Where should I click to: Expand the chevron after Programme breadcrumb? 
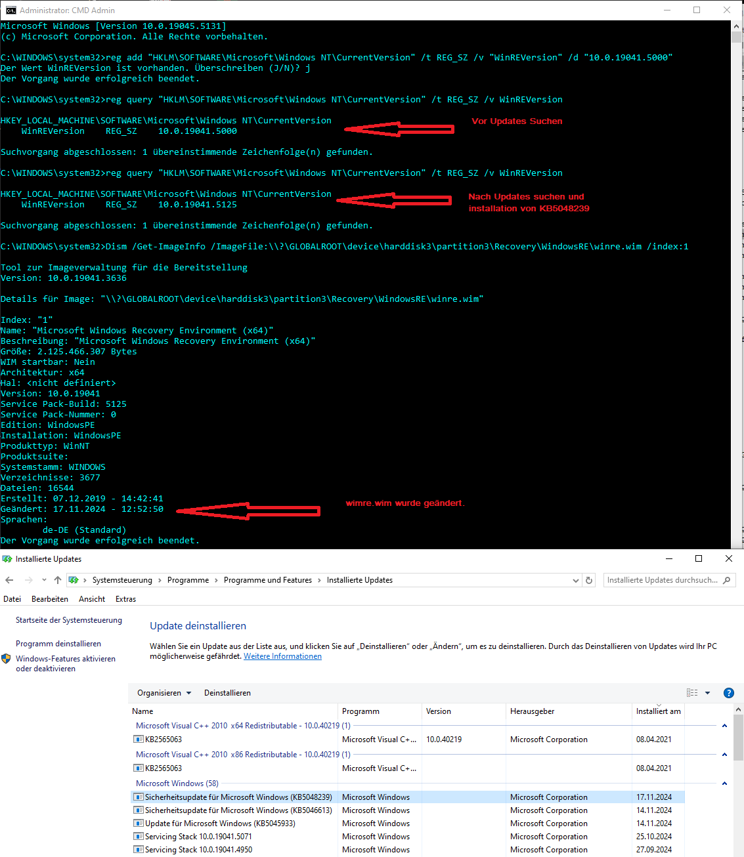coord(216,580)
